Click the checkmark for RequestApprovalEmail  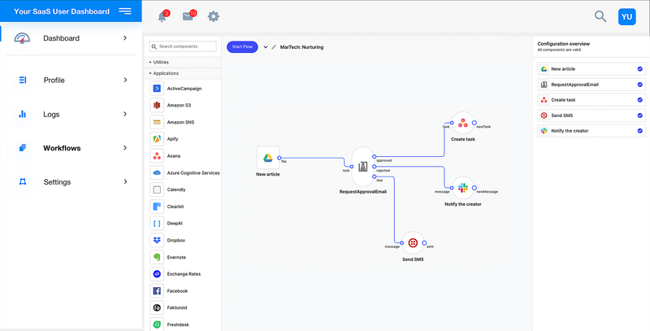click(x=640, y=85)
